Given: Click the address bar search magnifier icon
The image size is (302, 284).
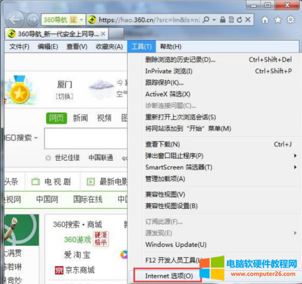Looking at the screenshot, I should coord(206,20).
